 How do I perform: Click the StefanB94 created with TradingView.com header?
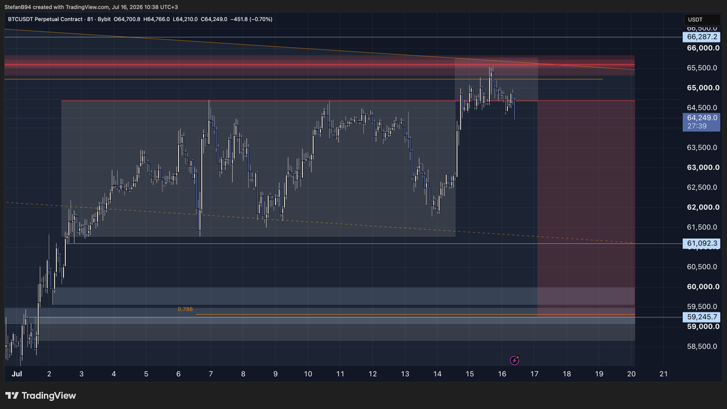click(x=91, y=7)
